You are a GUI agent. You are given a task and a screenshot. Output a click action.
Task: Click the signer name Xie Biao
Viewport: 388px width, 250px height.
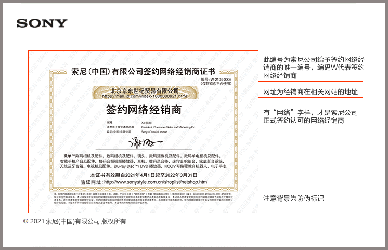click(146, 123)
